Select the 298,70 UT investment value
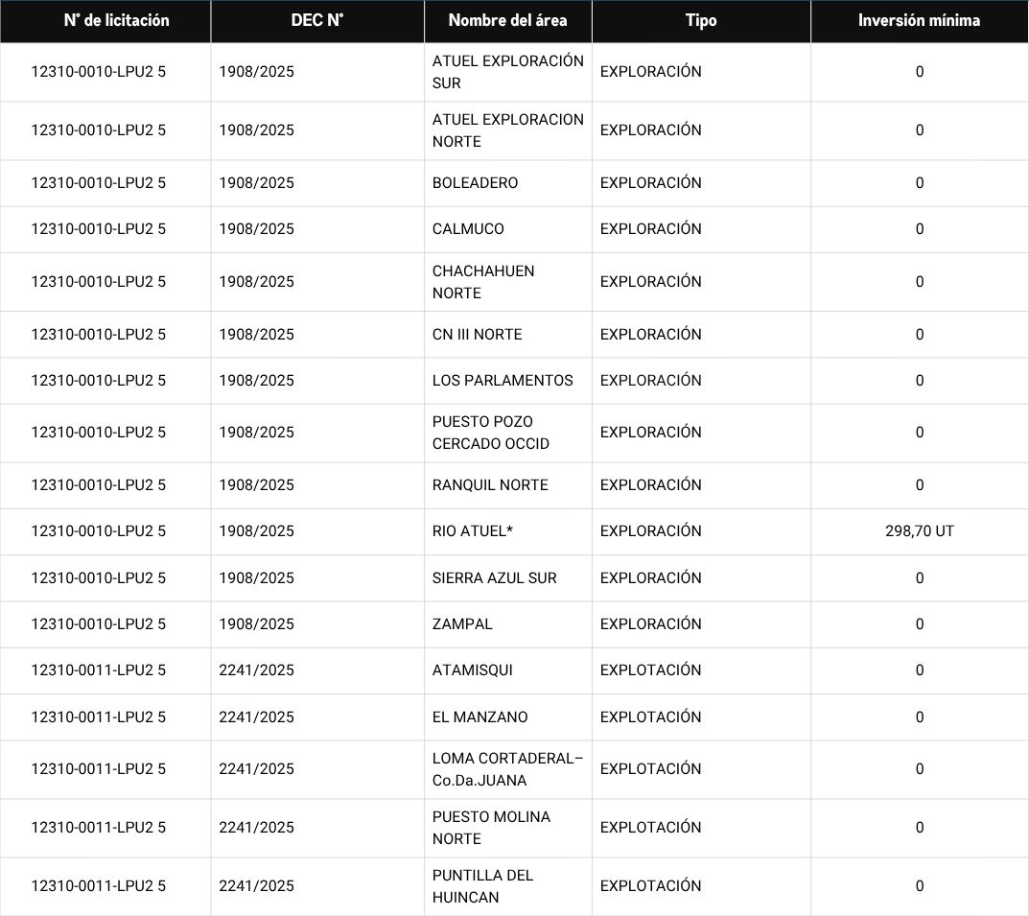The image size is (1029, 916). click(919, 531)
